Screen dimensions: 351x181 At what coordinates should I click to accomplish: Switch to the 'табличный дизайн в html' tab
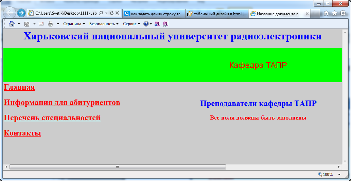click(x=217, y=14)
